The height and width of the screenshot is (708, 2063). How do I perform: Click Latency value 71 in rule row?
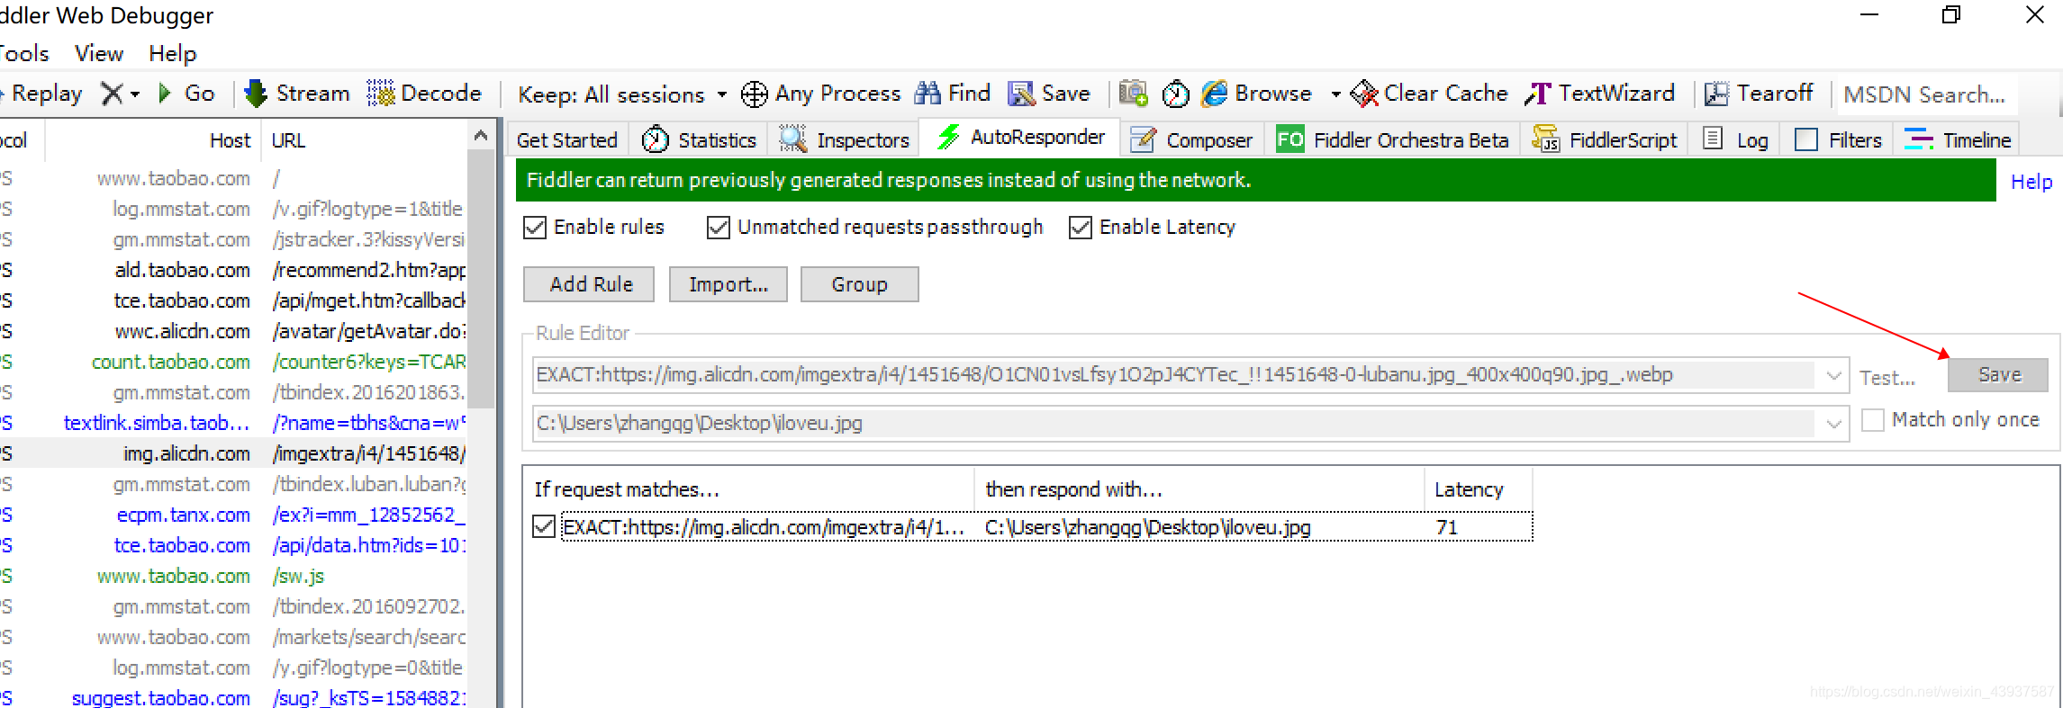(1447, 527)
